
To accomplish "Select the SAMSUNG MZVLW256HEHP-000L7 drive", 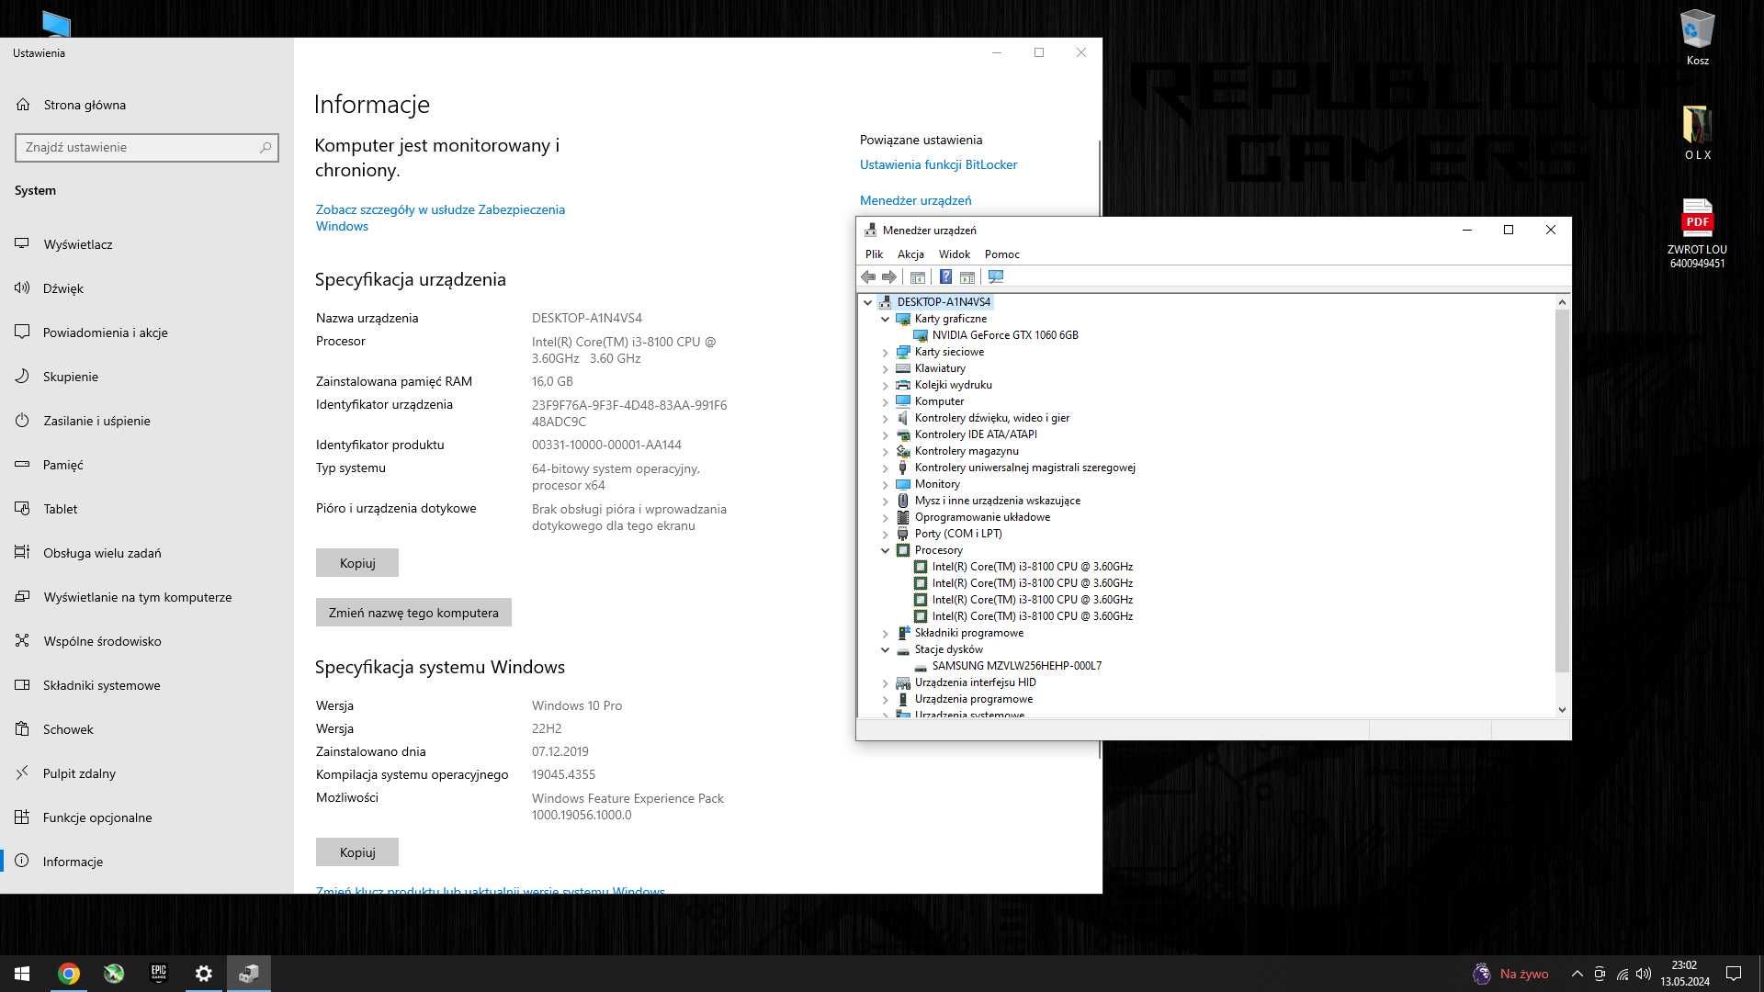I will (x=1016, y=666).
